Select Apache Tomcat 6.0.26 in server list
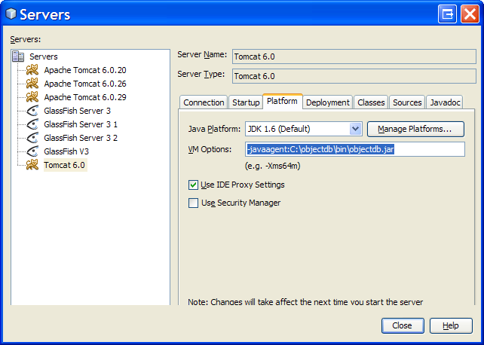This screenshot has height=345, width=484. [x=85, y=84]
